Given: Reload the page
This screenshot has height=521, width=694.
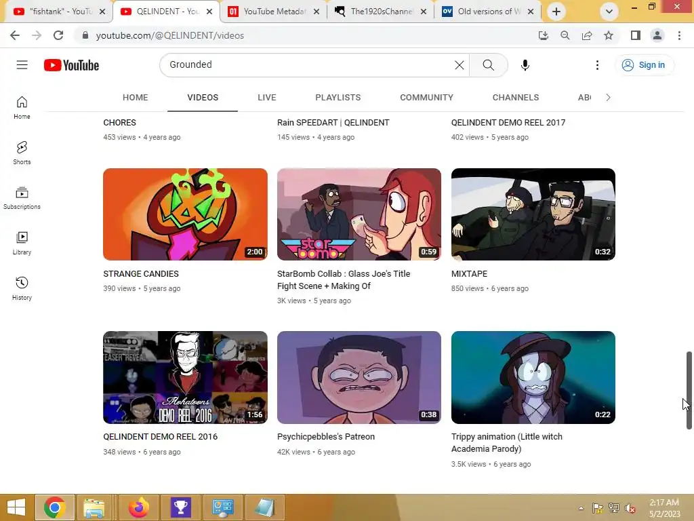Looking at the screenshot, I should click(58, 35).
